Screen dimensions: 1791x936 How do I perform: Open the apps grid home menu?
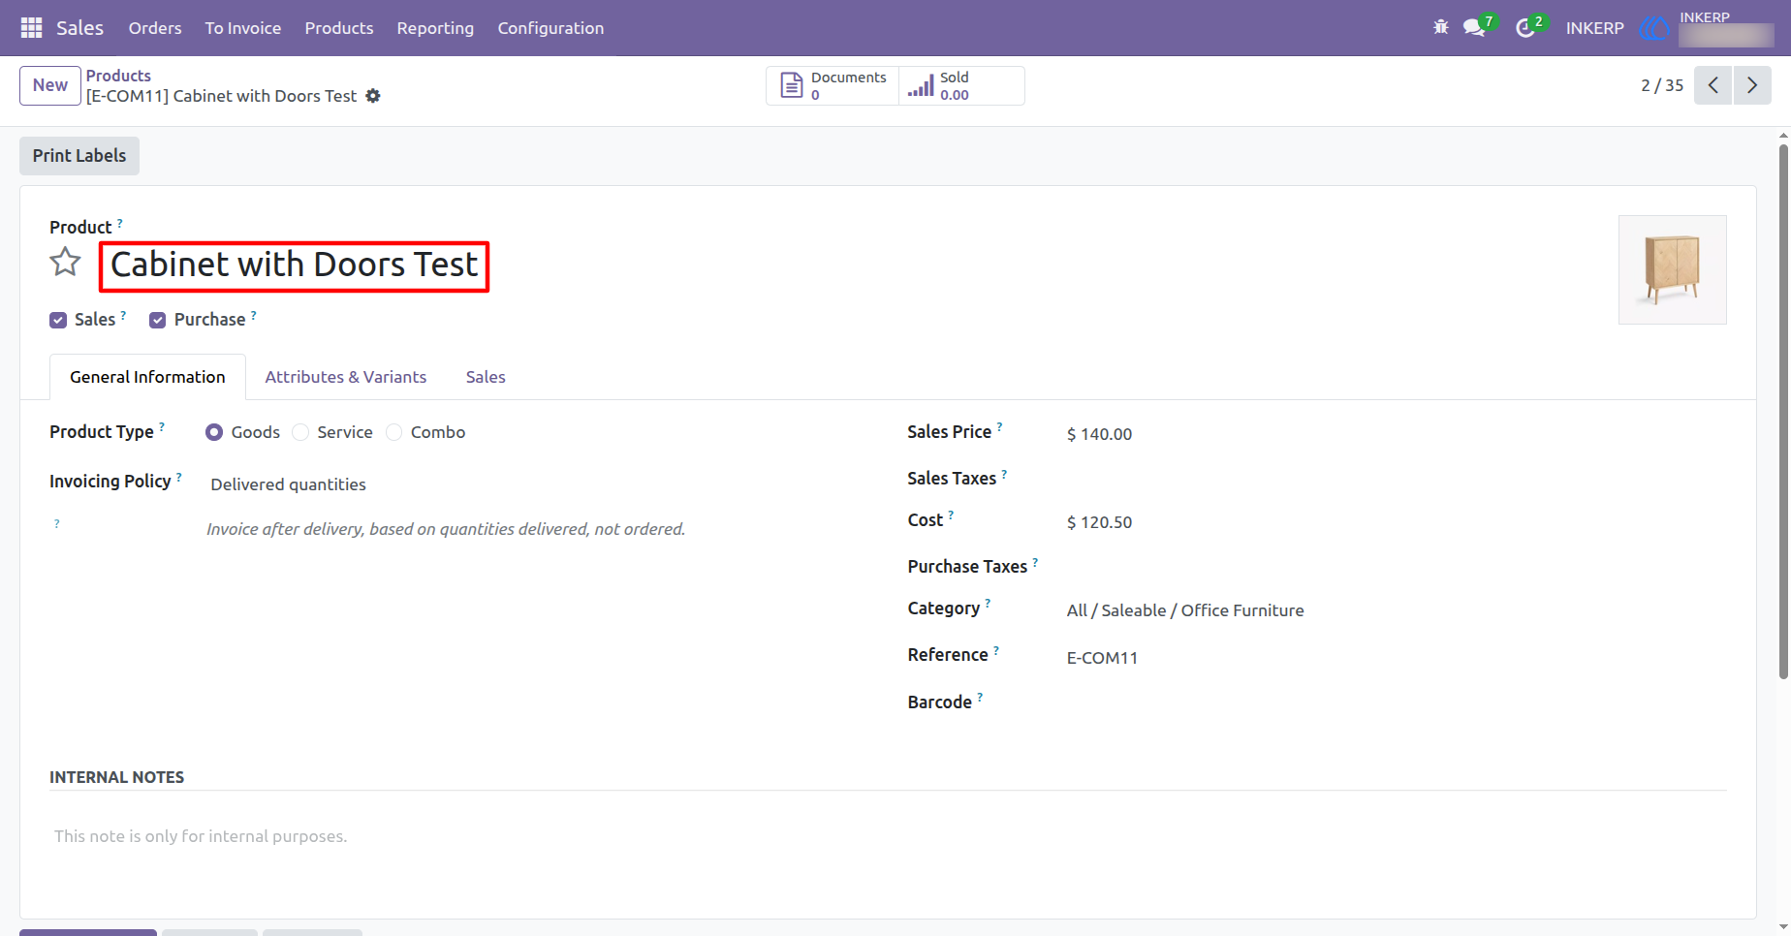coord(31,28)
